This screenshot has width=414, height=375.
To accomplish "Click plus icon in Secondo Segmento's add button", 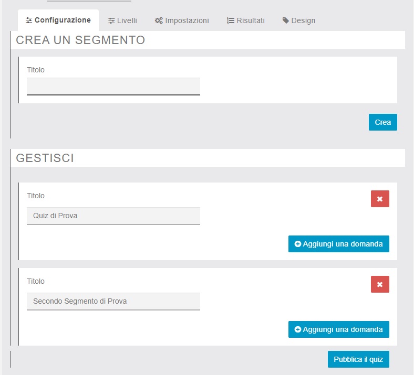I will [x=298, y=329].
